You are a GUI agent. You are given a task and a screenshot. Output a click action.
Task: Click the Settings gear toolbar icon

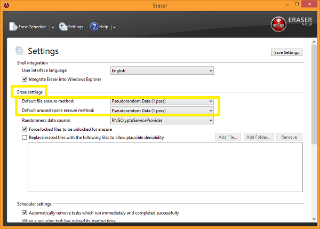click(63, 27)
